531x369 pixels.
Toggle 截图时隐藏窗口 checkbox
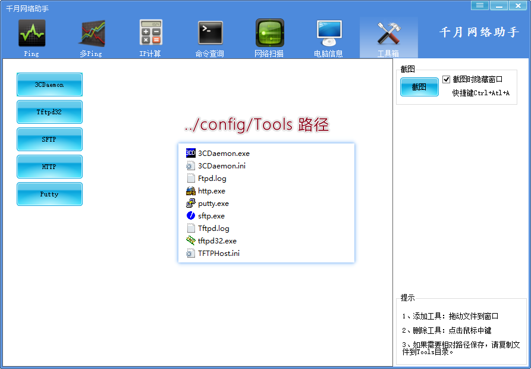click(x=447, y=79)
